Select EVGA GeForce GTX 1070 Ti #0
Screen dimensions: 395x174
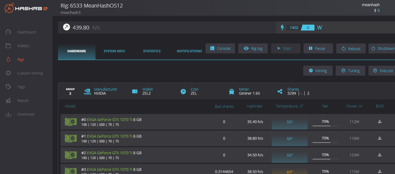[109, 120]
